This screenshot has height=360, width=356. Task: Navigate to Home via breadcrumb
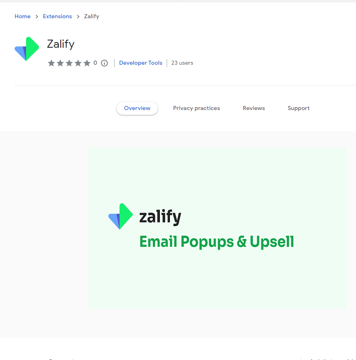tap(23, 17)
